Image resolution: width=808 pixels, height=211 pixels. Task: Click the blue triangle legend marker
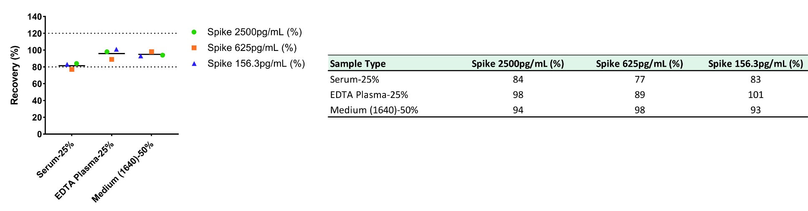[x=194, y=63]
